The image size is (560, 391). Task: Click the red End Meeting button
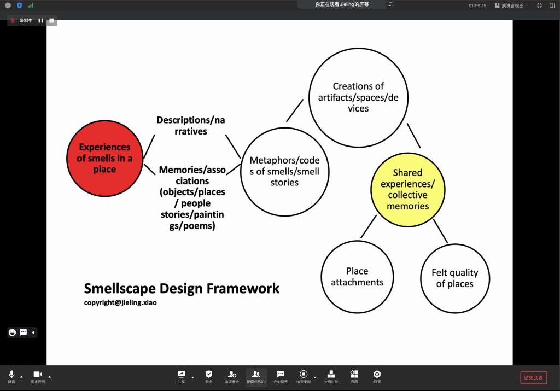[533, 377]
